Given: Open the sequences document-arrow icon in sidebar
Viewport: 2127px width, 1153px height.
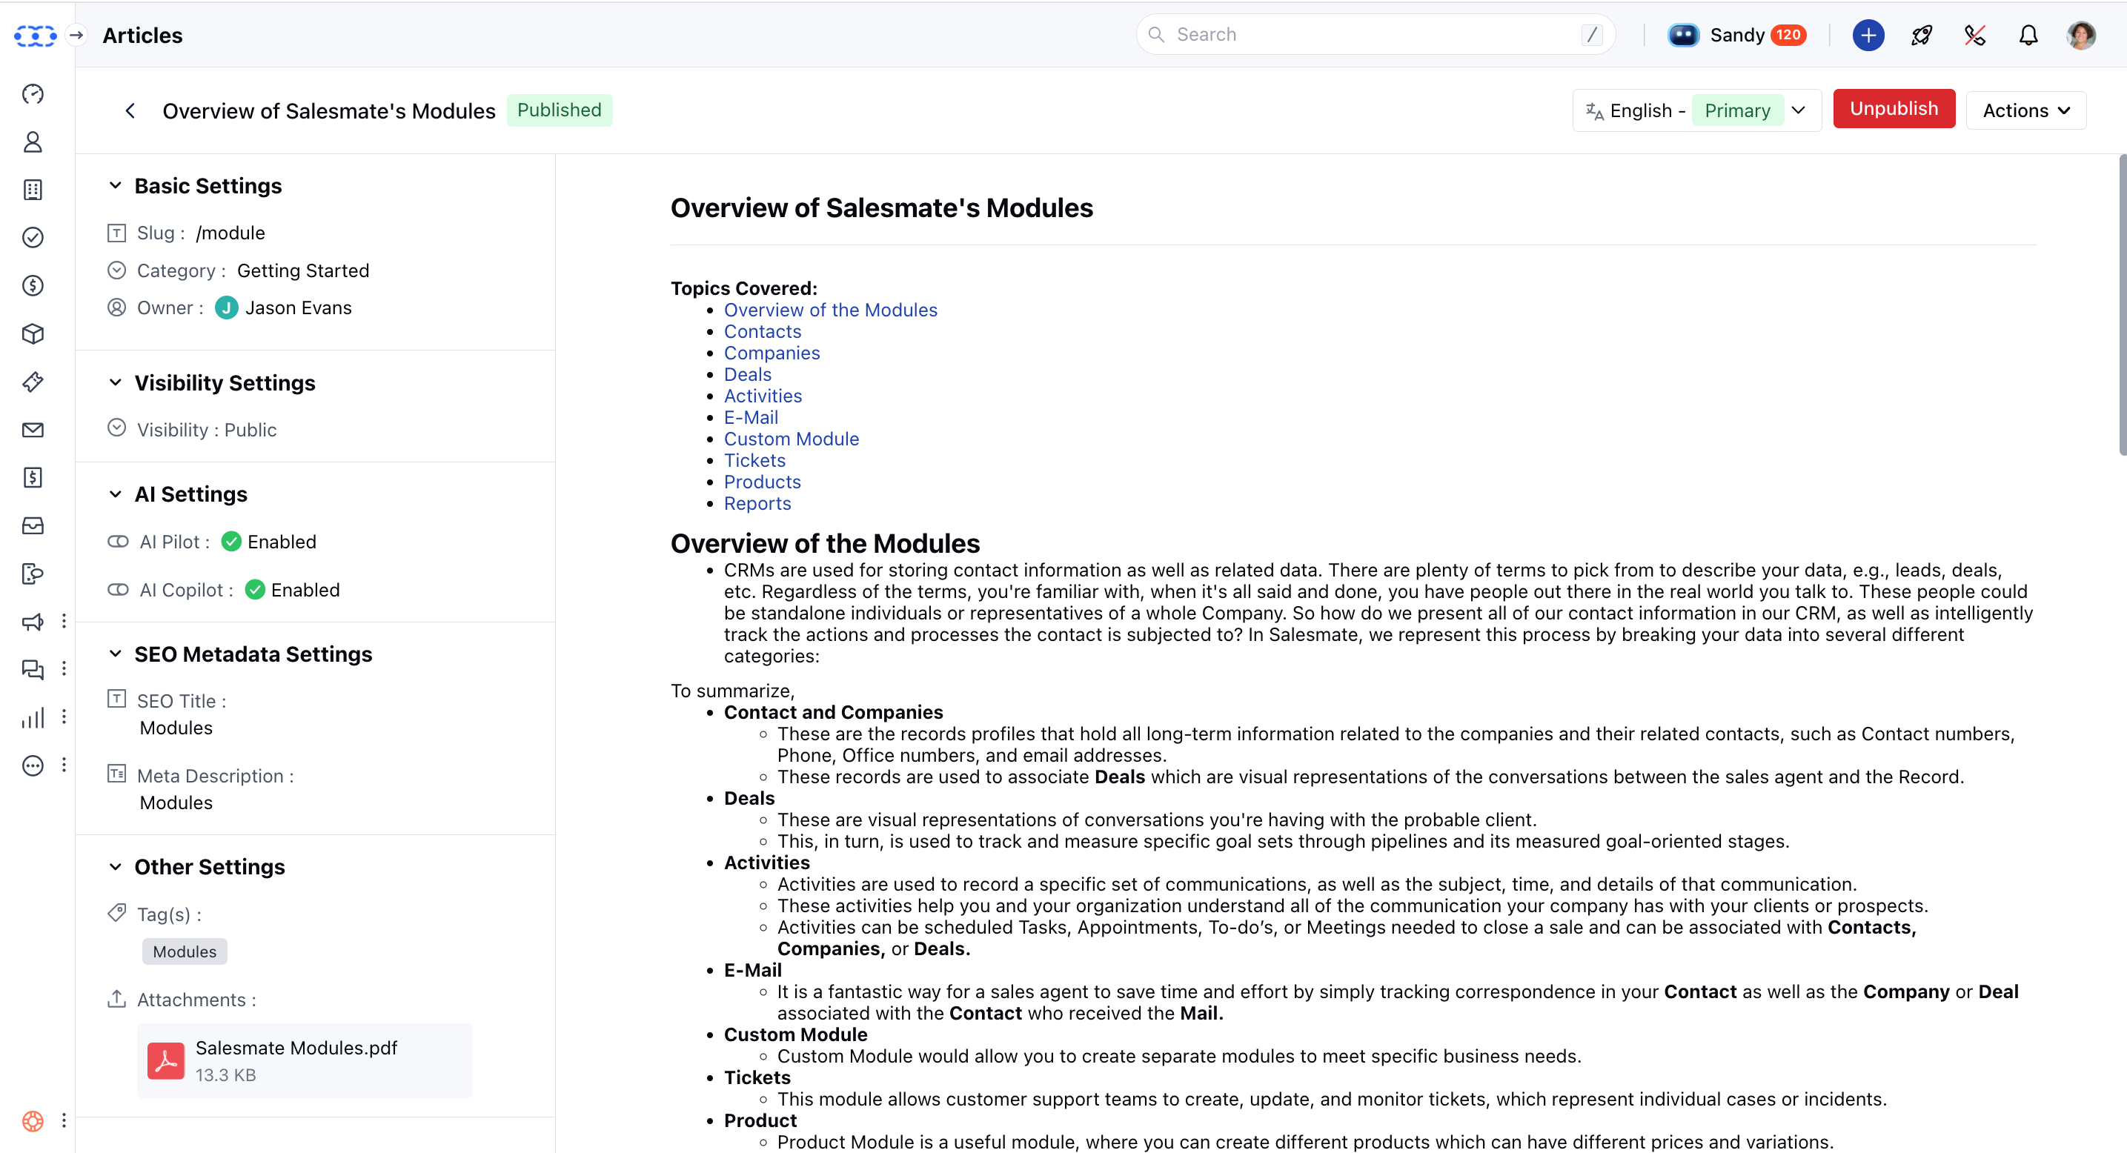Looking at the screenshot, I should [x=33, y=574].
